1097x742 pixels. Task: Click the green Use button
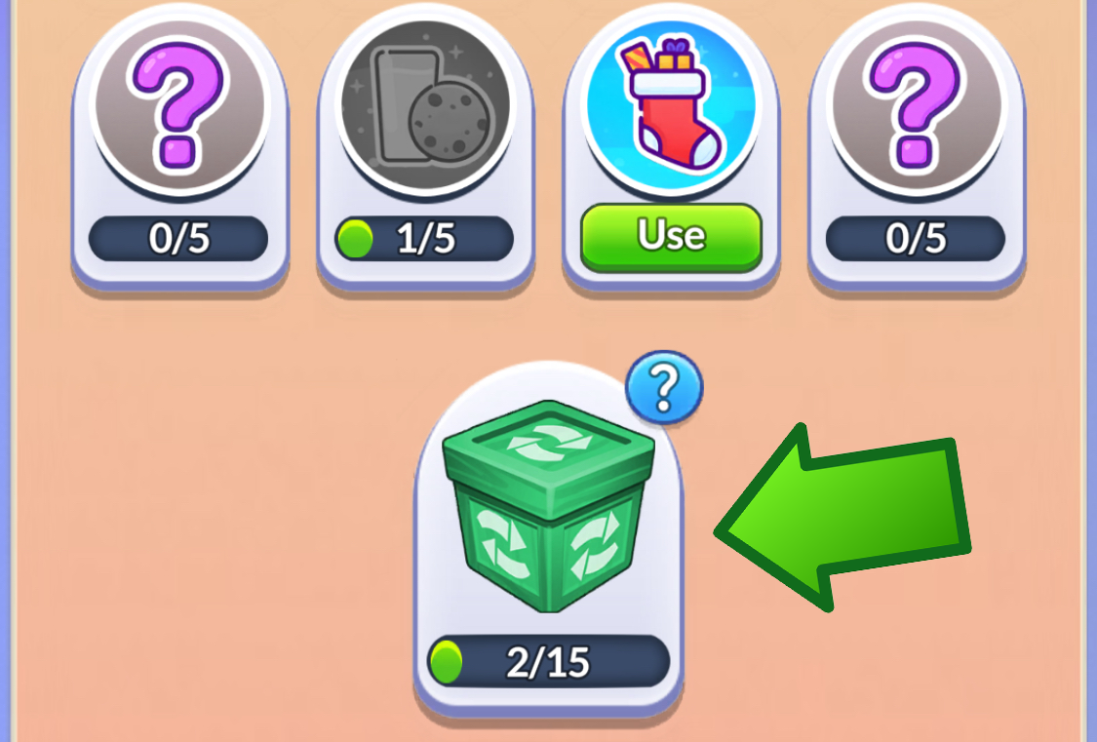point(672,238)
